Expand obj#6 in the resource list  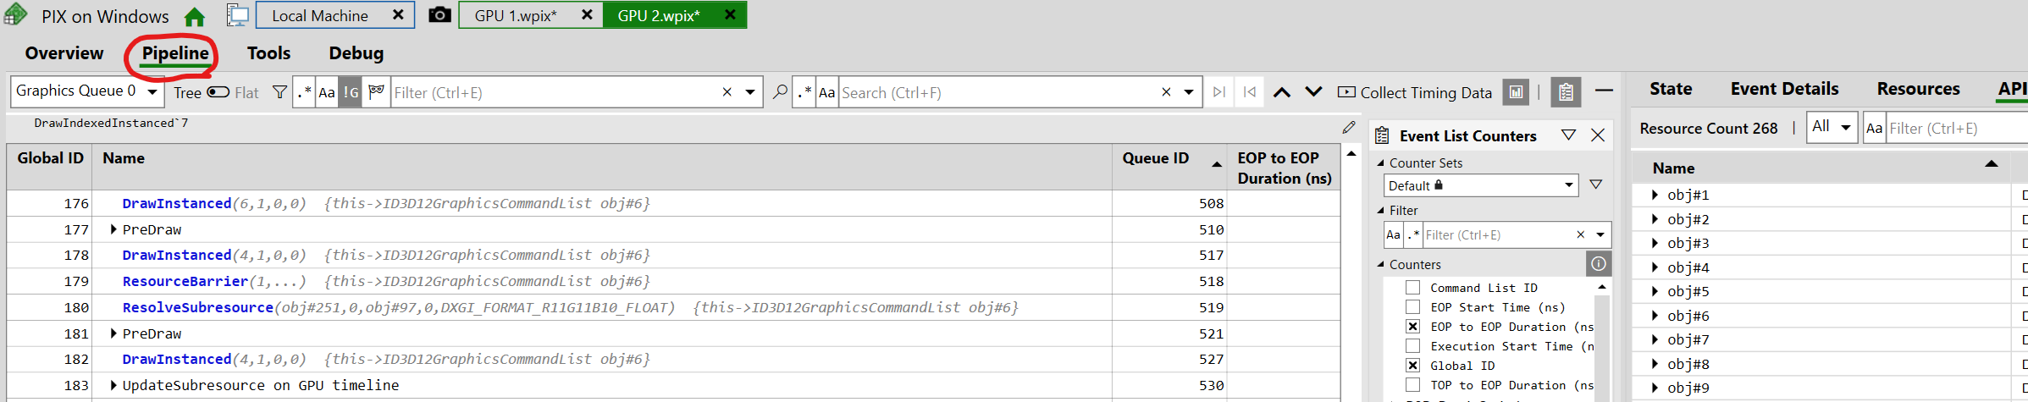coord(1655,316)
